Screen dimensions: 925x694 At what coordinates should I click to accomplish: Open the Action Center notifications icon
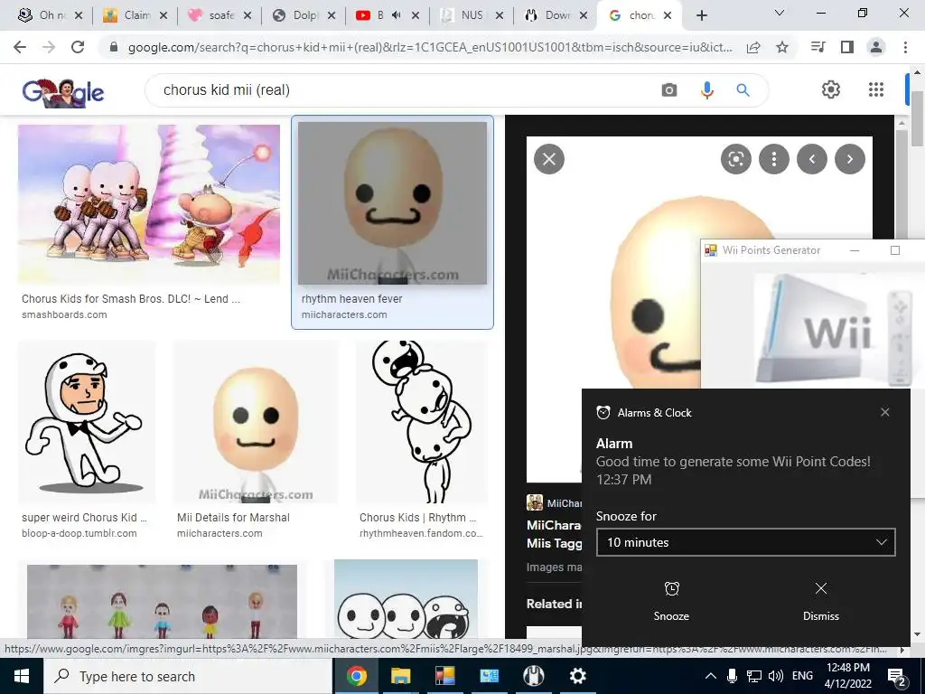tap(897, 677)
